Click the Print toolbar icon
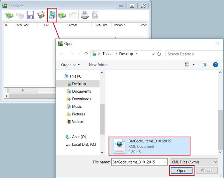Image resolution: width=224 pixels, height=178 pixels. click(84, 15)
